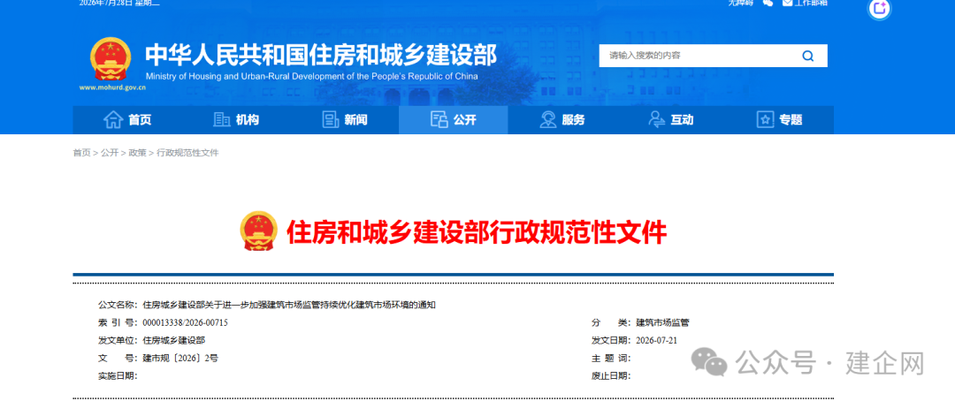955x401 pixels.
Task: Click the document title 住房城乡建设部关于进一步加强建筑市场监管…的通知
Action: point(289,305)
